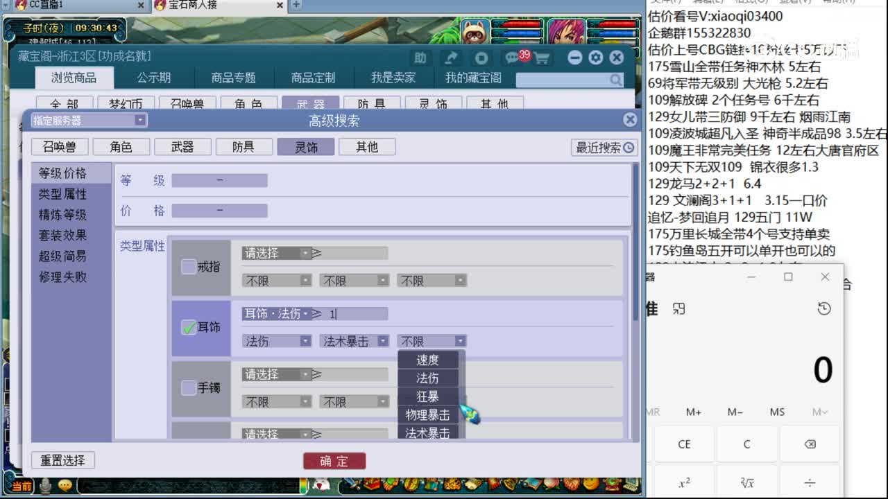Click the 确定 confirm button
The height and width of the screenshot is (499, 888).
[334, 460]
